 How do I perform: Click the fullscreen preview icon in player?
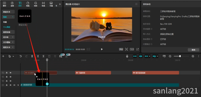tap(138, 49)
